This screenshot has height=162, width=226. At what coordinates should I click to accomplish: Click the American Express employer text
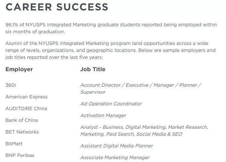(26, 97)
